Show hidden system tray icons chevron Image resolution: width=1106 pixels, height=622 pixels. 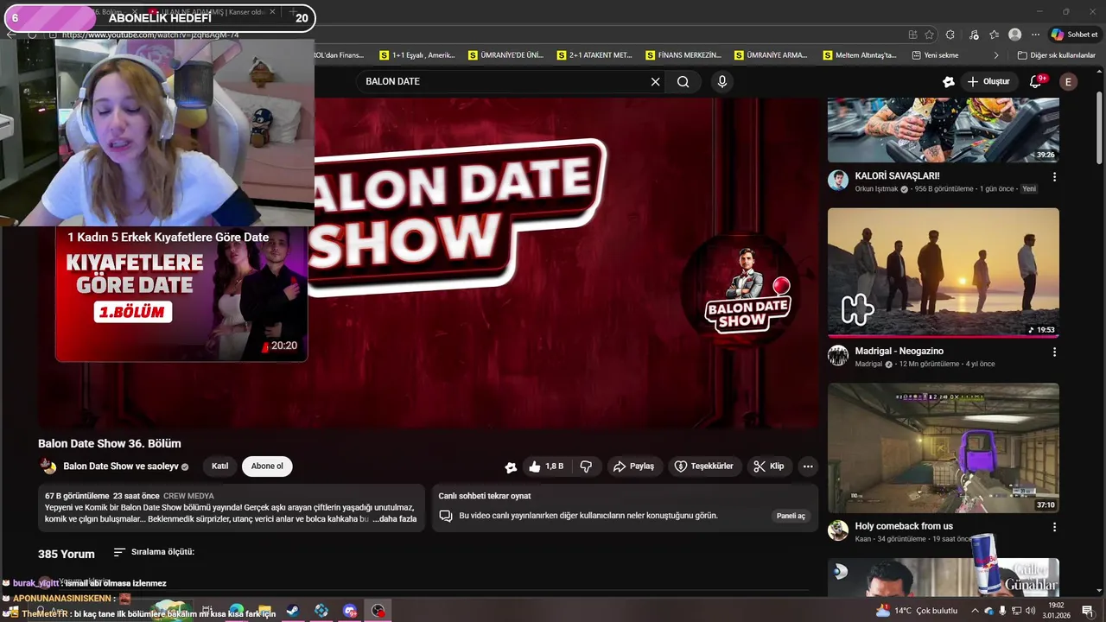pyautogui.click(x=975, y=611)
